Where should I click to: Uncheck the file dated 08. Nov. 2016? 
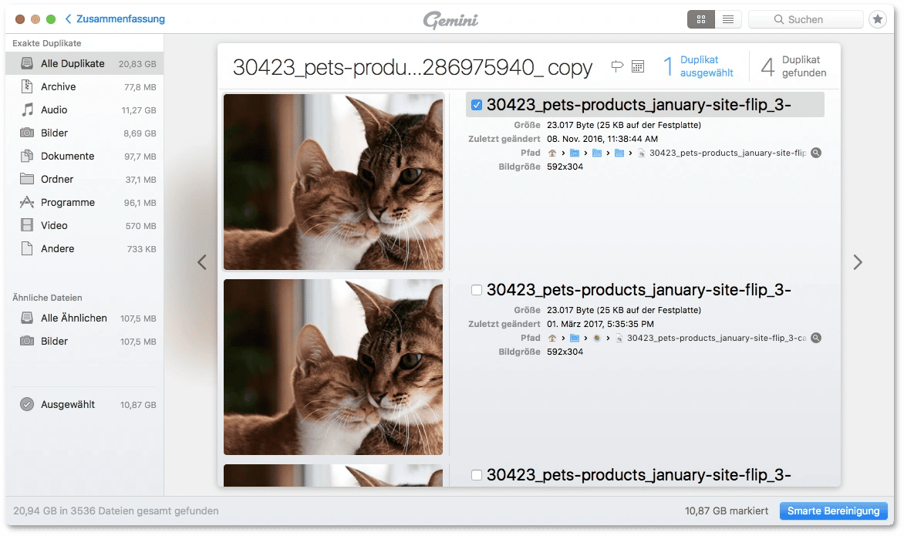[476, 105]
